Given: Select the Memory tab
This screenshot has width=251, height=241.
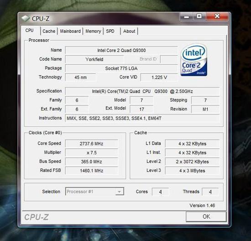Looking at the screenshot, I should pos(93,31).
